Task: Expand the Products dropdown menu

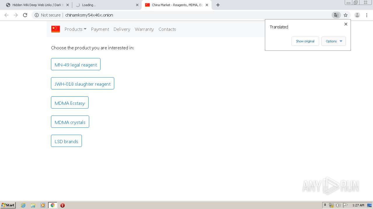Action: pyautogui.click(x=75, y=29)
